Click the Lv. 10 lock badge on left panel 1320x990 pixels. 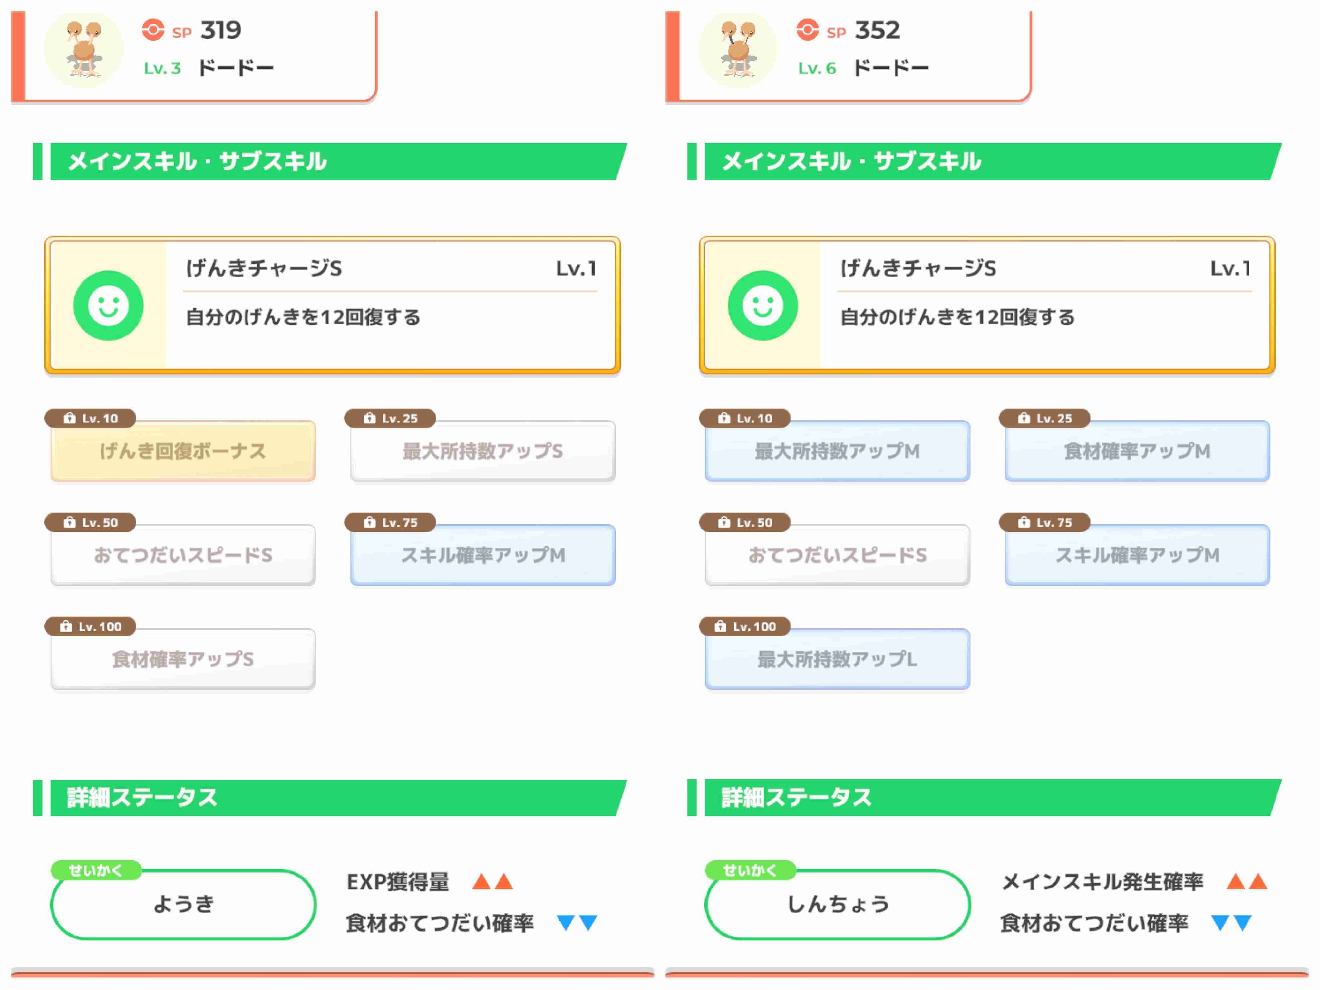tap(91, 418)
